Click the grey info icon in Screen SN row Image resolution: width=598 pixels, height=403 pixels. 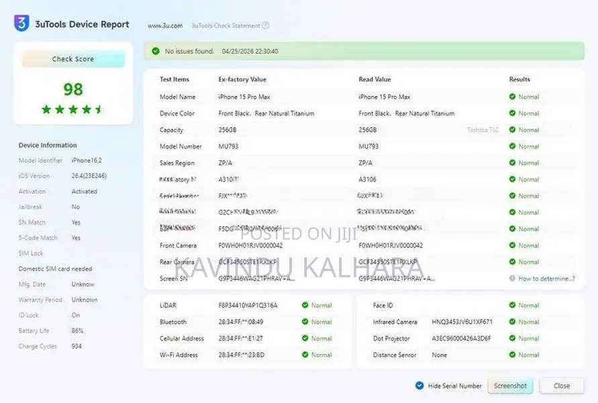(512, 278)
